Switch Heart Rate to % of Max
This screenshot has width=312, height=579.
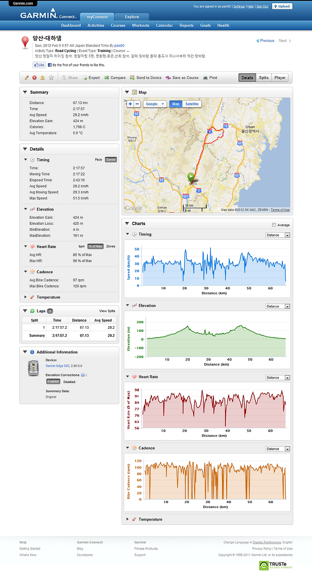point(95,246)
